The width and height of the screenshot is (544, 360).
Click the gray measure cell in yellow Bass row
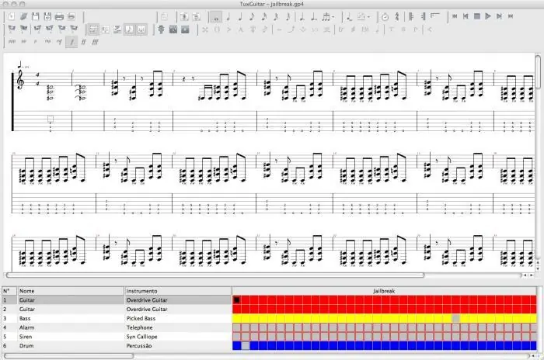(456, 318)
